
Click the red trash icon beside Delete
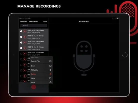coord(50,74)
